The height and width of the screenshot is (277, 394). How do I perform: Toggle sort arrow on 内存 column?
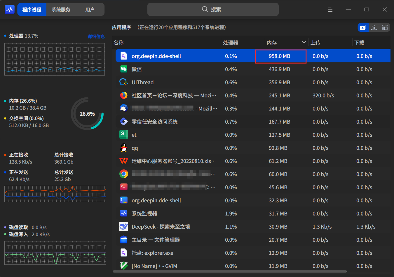304,43
